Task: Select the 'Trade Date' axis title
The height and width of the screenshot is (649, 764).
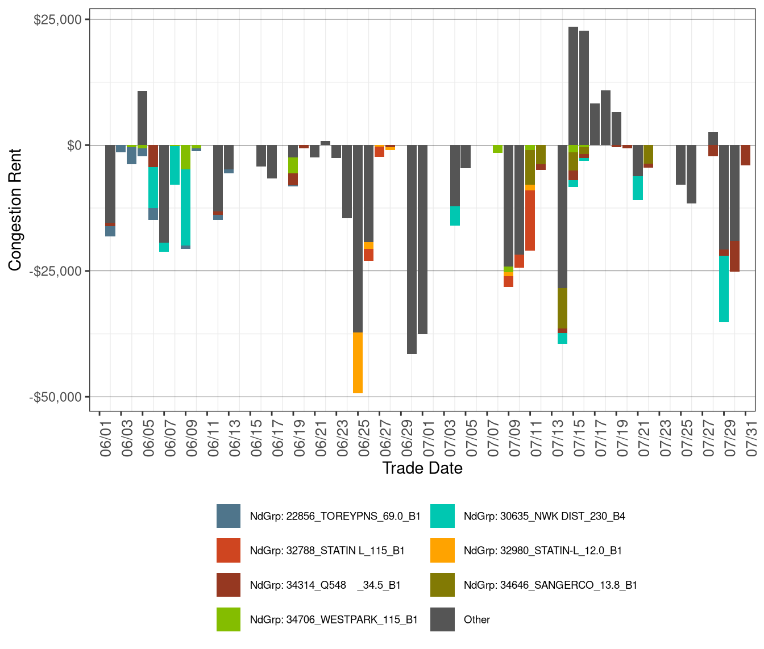Action: pyautogui.click(x=422, y=468)
